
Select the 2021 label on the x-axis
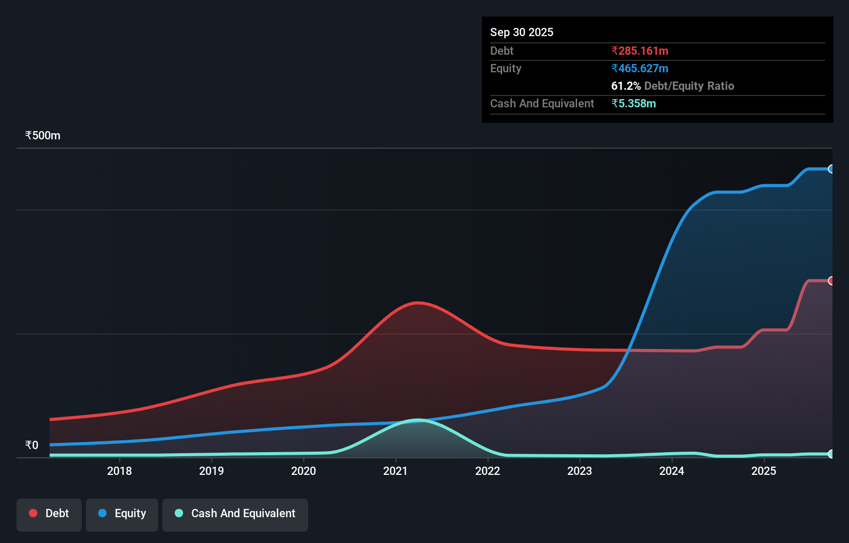[x=396, y=471]
